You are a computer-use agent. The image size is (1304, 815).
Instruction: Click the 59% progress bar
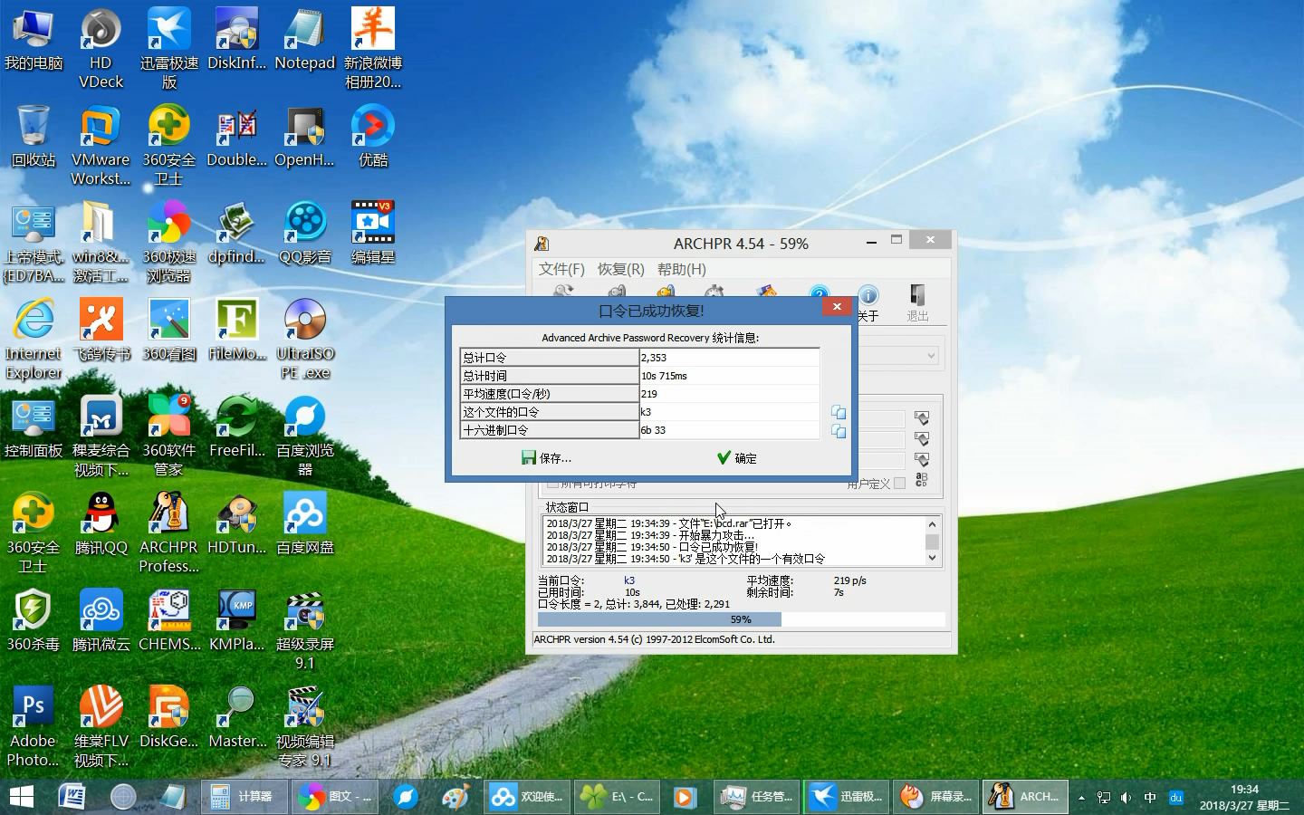point(741,619)
